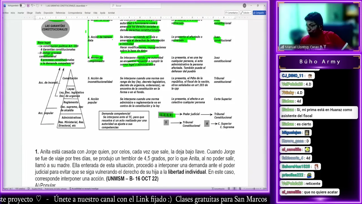Switch to the Insertar tab
Image resolution: width=362 pixels, height=204 pixels.
[21, 13]
